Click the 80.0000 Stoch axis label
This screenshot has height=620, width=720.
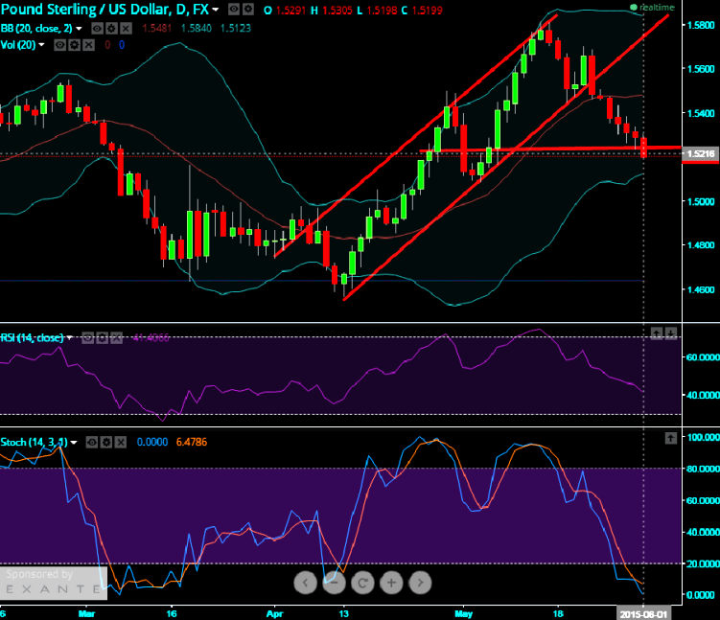pos(703,469)
